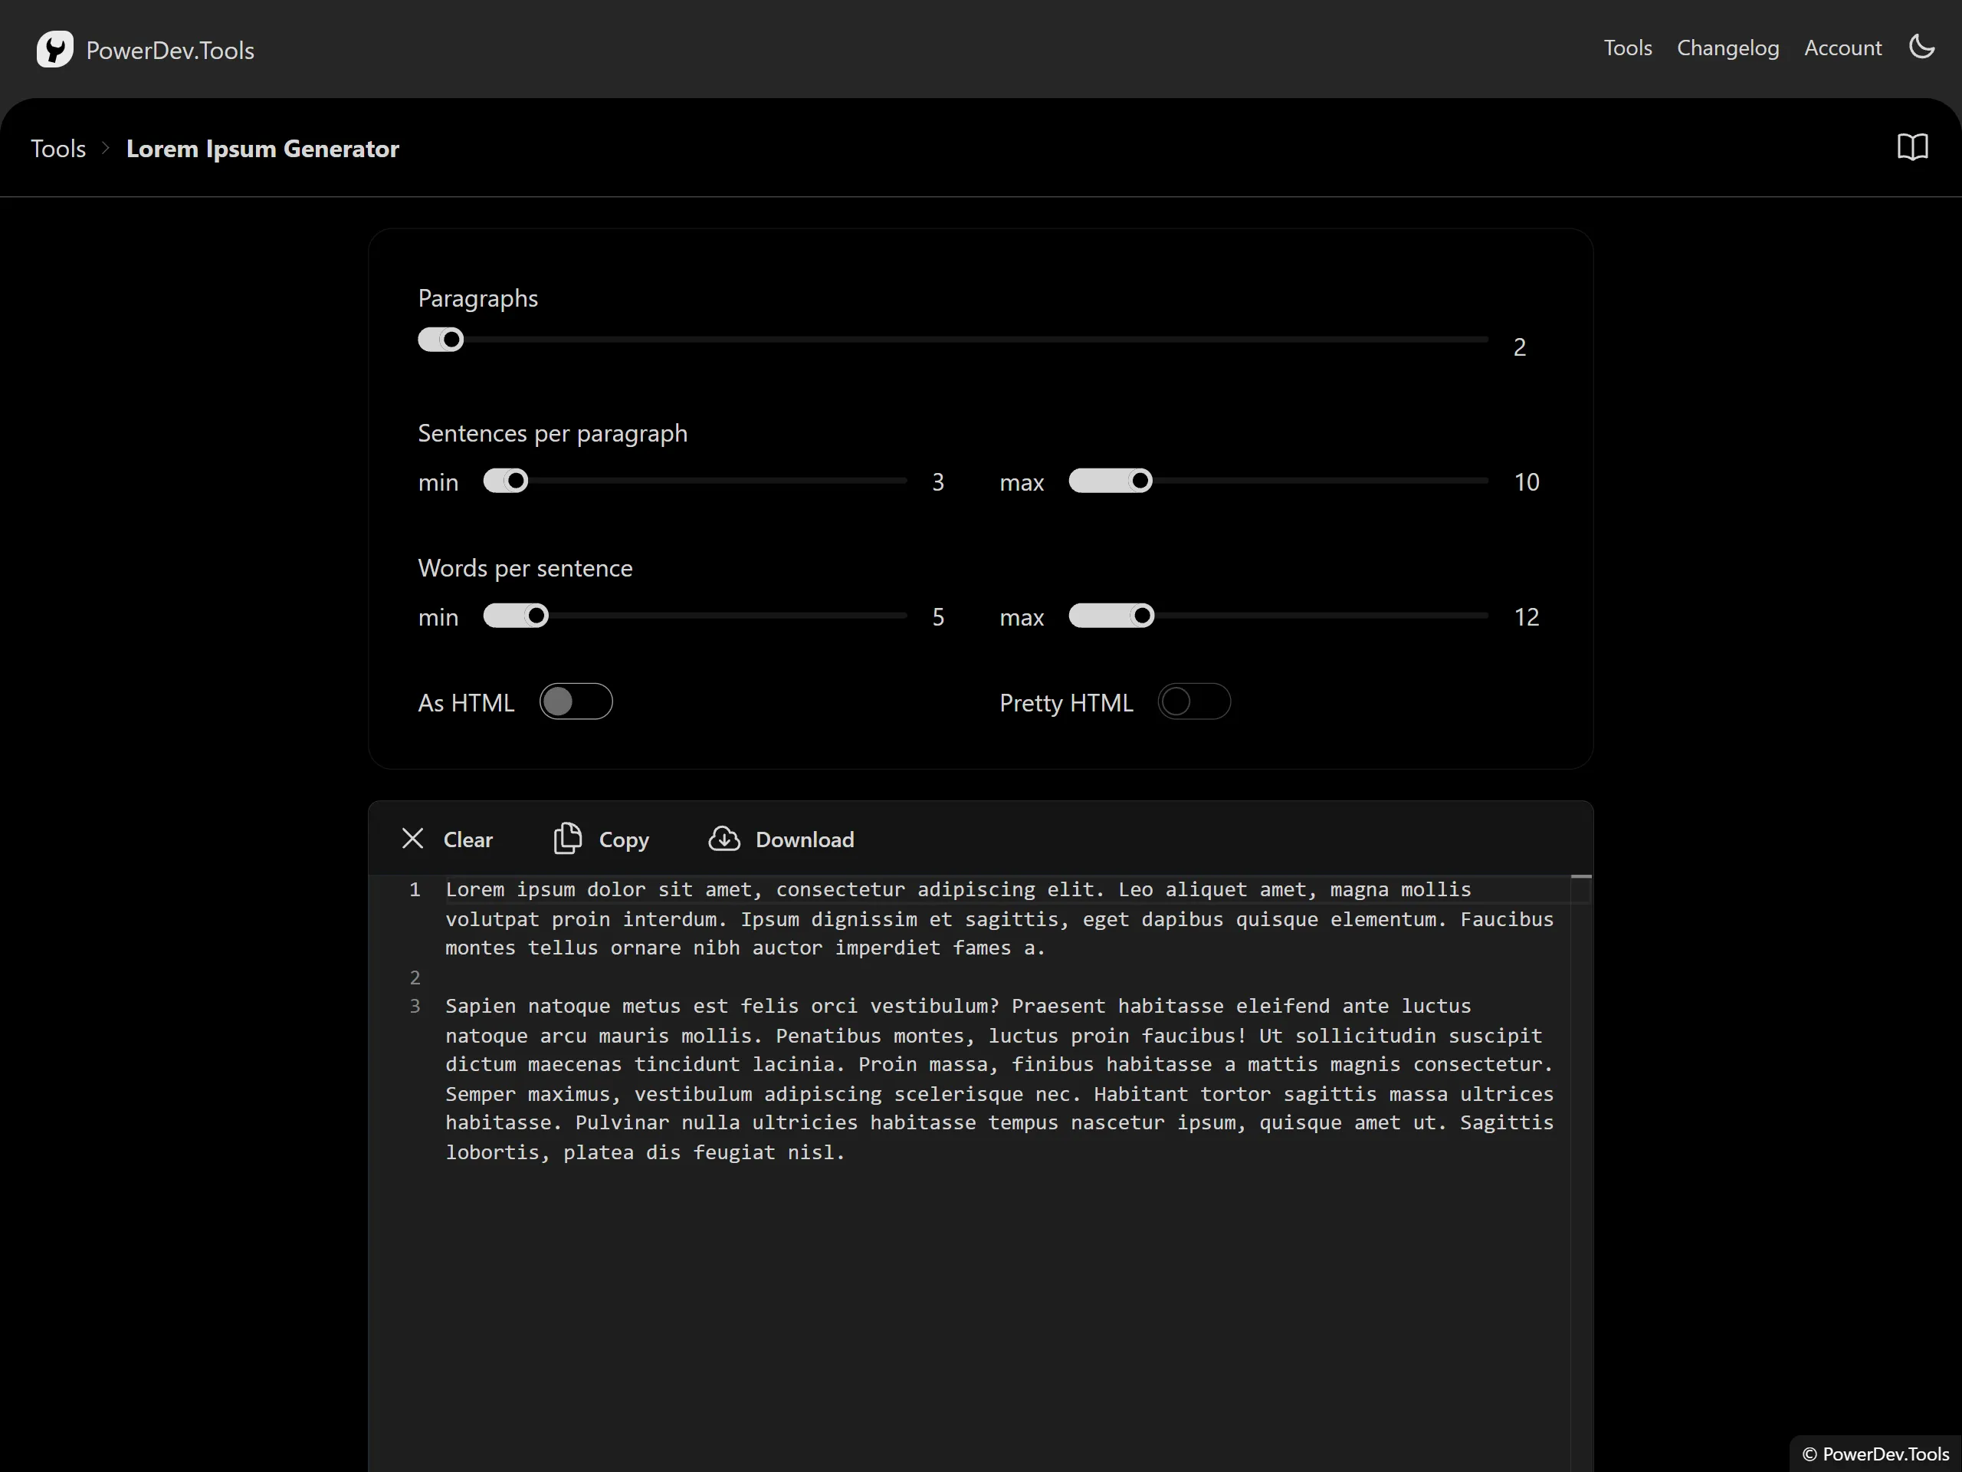
Task: Click breadcrumb chevron after Tools
Action: coord(106,148)
